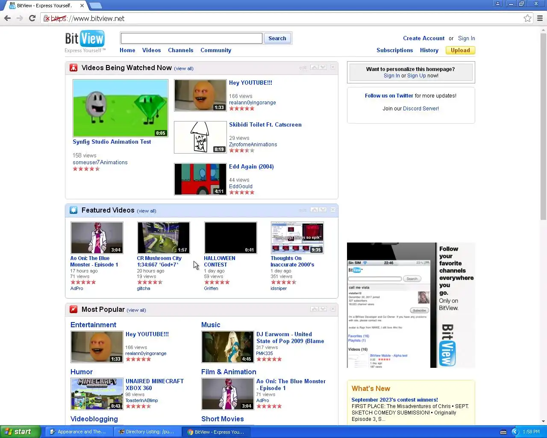
Task: Open Synfig Studio Animation Test thumbnail
Action: click(120, 108)
